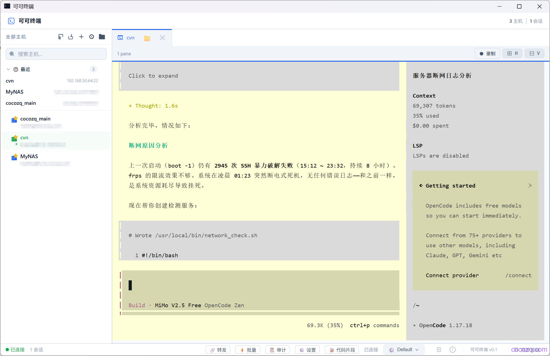The width and height of the screenshot is (550, 356).
Task: Click the dark folder icon in host toolbar
Action: click(x=102, y=37)
